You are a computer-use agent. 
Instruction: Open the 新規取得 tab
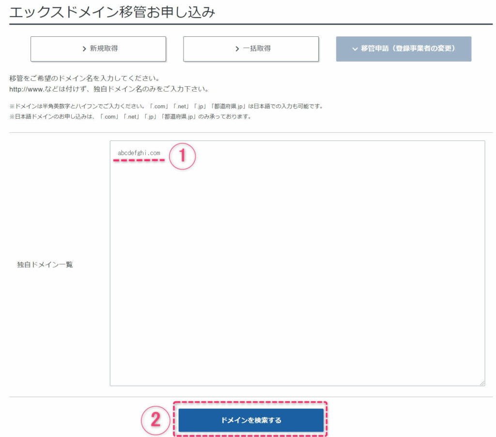coord(98,49)
